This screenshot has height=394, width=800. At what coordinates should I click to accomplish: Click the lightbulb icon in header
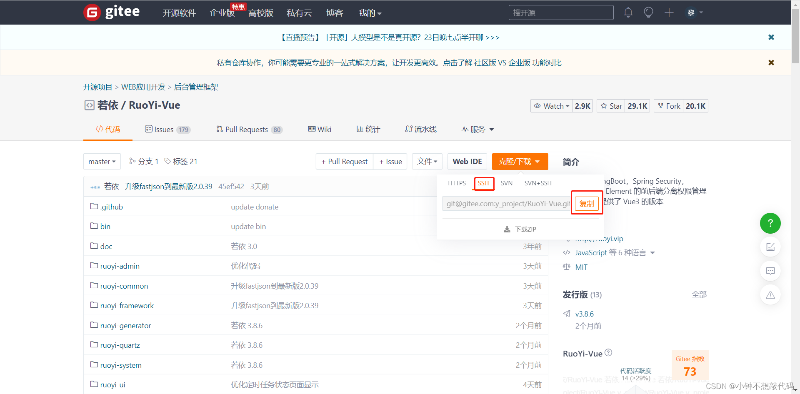[648, 12]
